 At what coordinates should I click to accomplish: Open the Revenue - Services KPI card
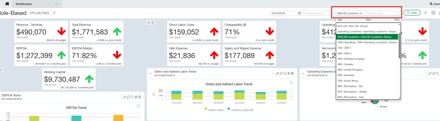(x=41, y=32)
